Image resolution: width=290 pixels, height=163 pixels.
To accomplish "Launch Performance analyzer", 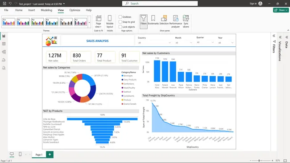I will (175, 21).
